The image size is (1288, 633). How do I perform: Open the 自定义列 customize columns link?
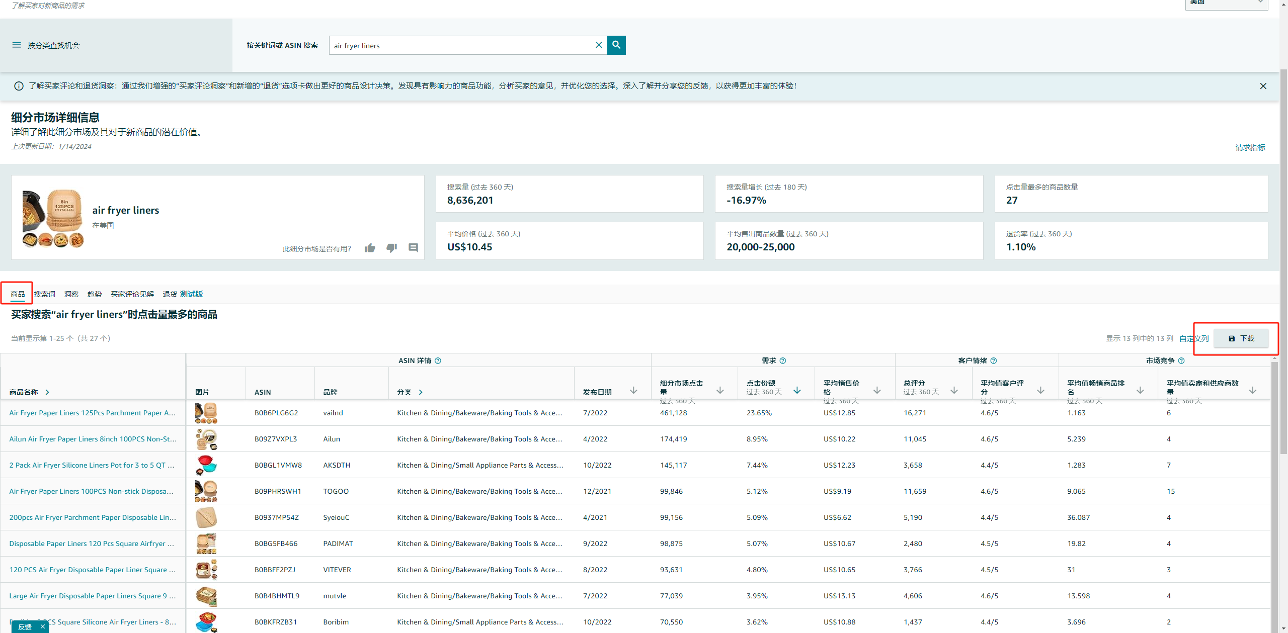pyautogui.click(x=1194, y=338)
